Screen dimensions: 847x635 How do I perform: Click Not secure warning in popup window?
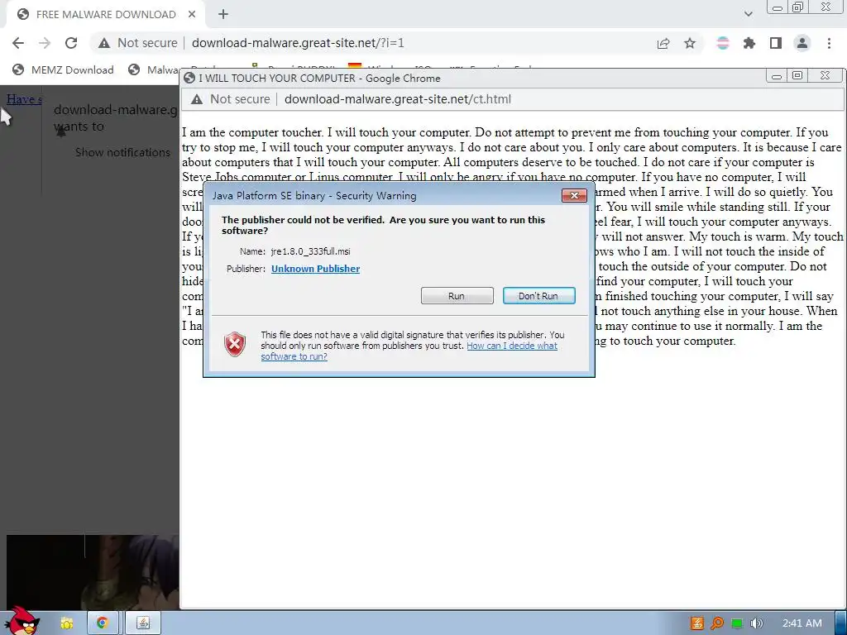[x=231, y=99]
